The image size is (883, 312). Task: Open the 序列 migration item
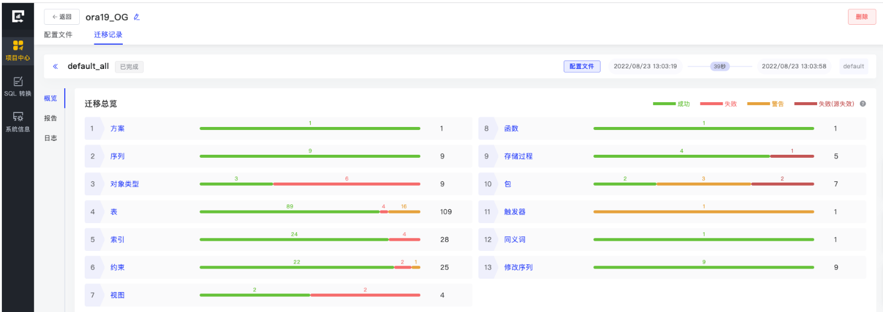[117, 157]
